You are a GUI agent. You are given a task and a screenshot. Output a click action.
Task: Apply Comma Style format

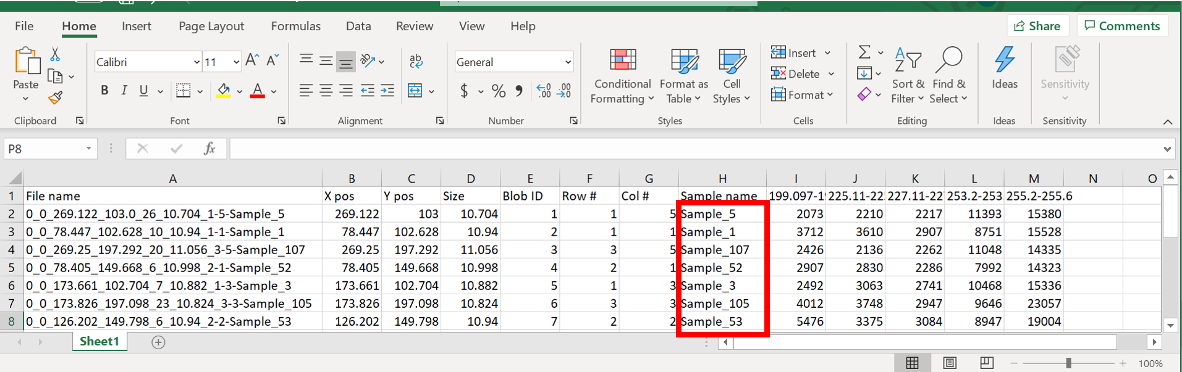[519, 91]
